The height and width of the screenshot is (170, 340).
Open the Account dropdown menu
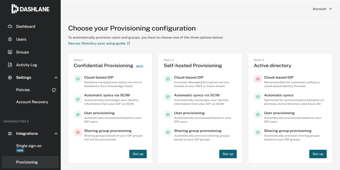click(x=322, y=9)
